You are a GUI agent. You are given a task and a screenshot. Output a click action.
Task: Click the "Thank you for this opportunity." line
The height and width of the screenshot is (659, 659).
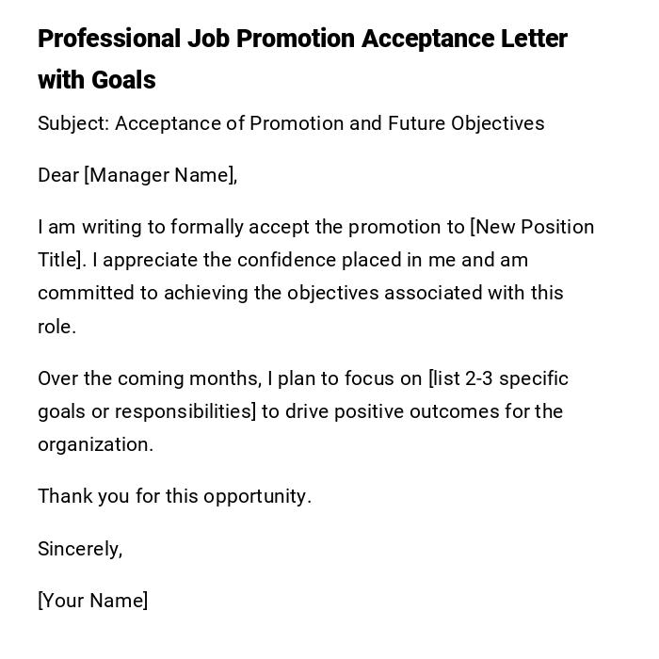tap(174, 497)
